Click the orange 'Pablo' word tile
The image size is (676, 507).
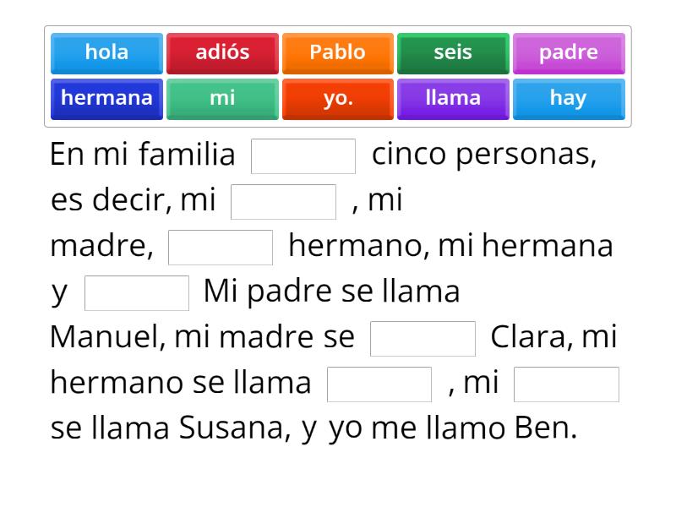[x=337, y=52]
